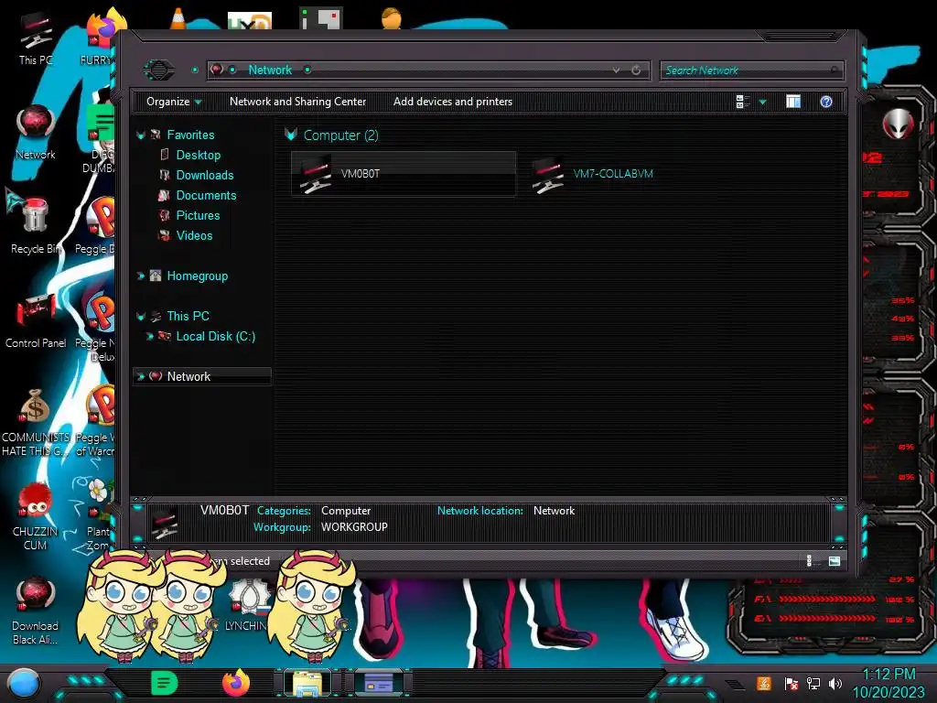Open the LYNCHIN desktop shortcut
937x703 pixels.
246,604
